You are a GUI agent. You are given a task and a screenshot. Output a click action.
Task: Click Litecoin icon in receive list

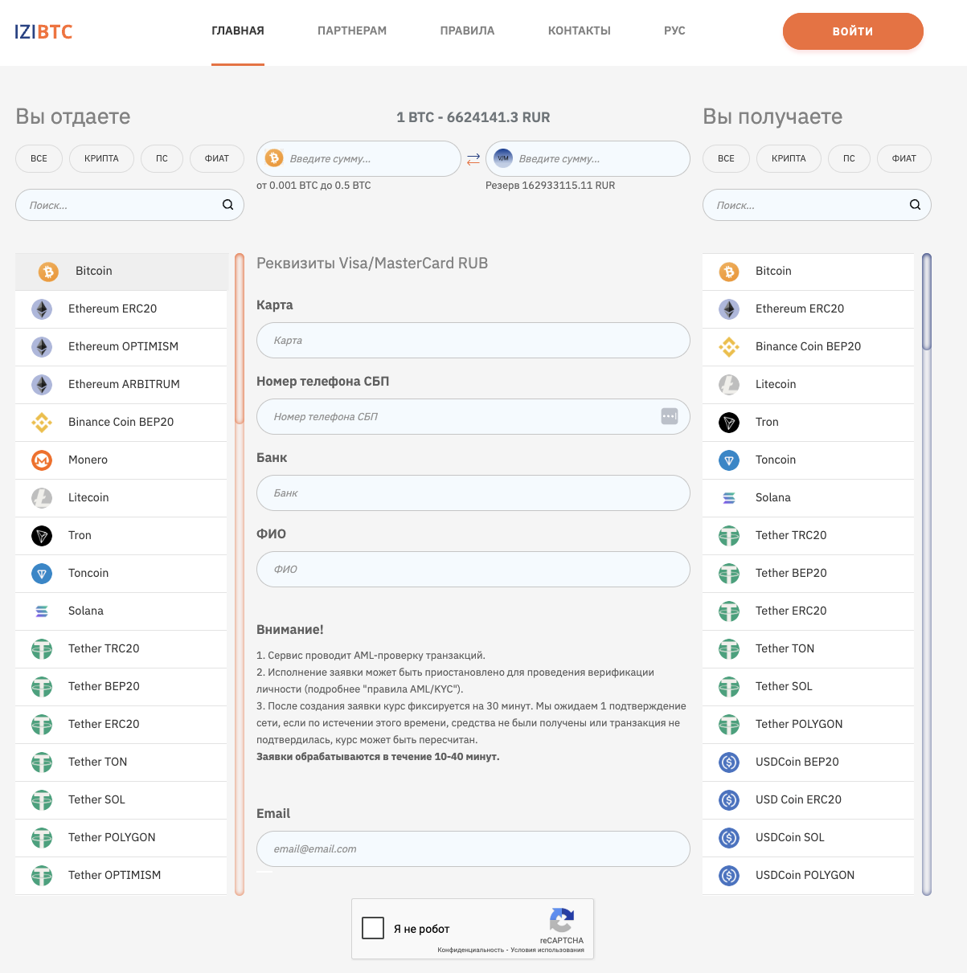(x=729, y=385)
